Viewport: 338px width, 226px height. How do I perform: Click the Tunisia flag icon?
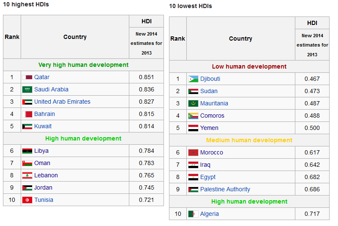pyautogui.click(x=27, y=200)
